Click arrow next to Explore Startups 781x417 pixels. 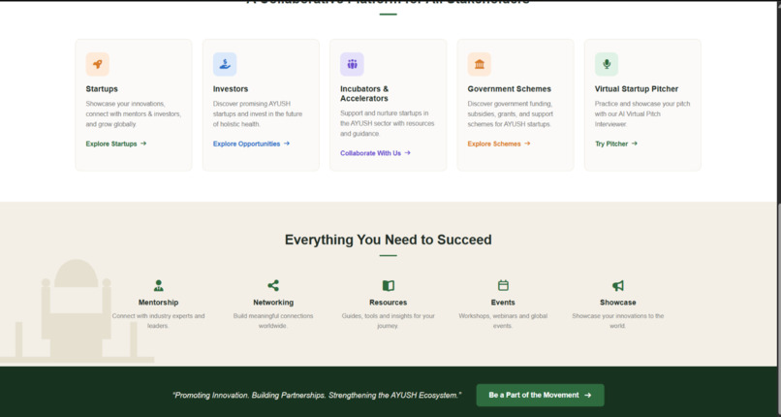pos(143,144)
